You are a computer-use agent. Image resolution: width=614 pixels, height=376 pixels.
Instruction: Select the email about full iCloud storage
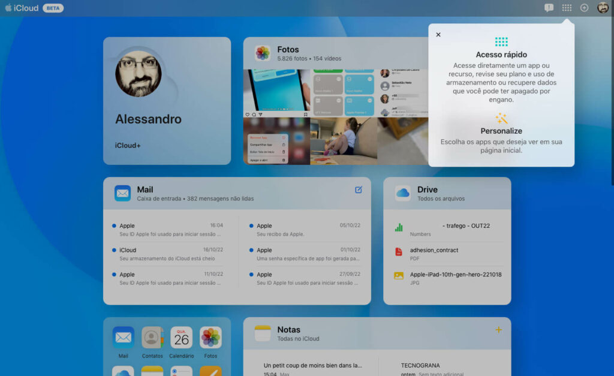click(167, 254)
